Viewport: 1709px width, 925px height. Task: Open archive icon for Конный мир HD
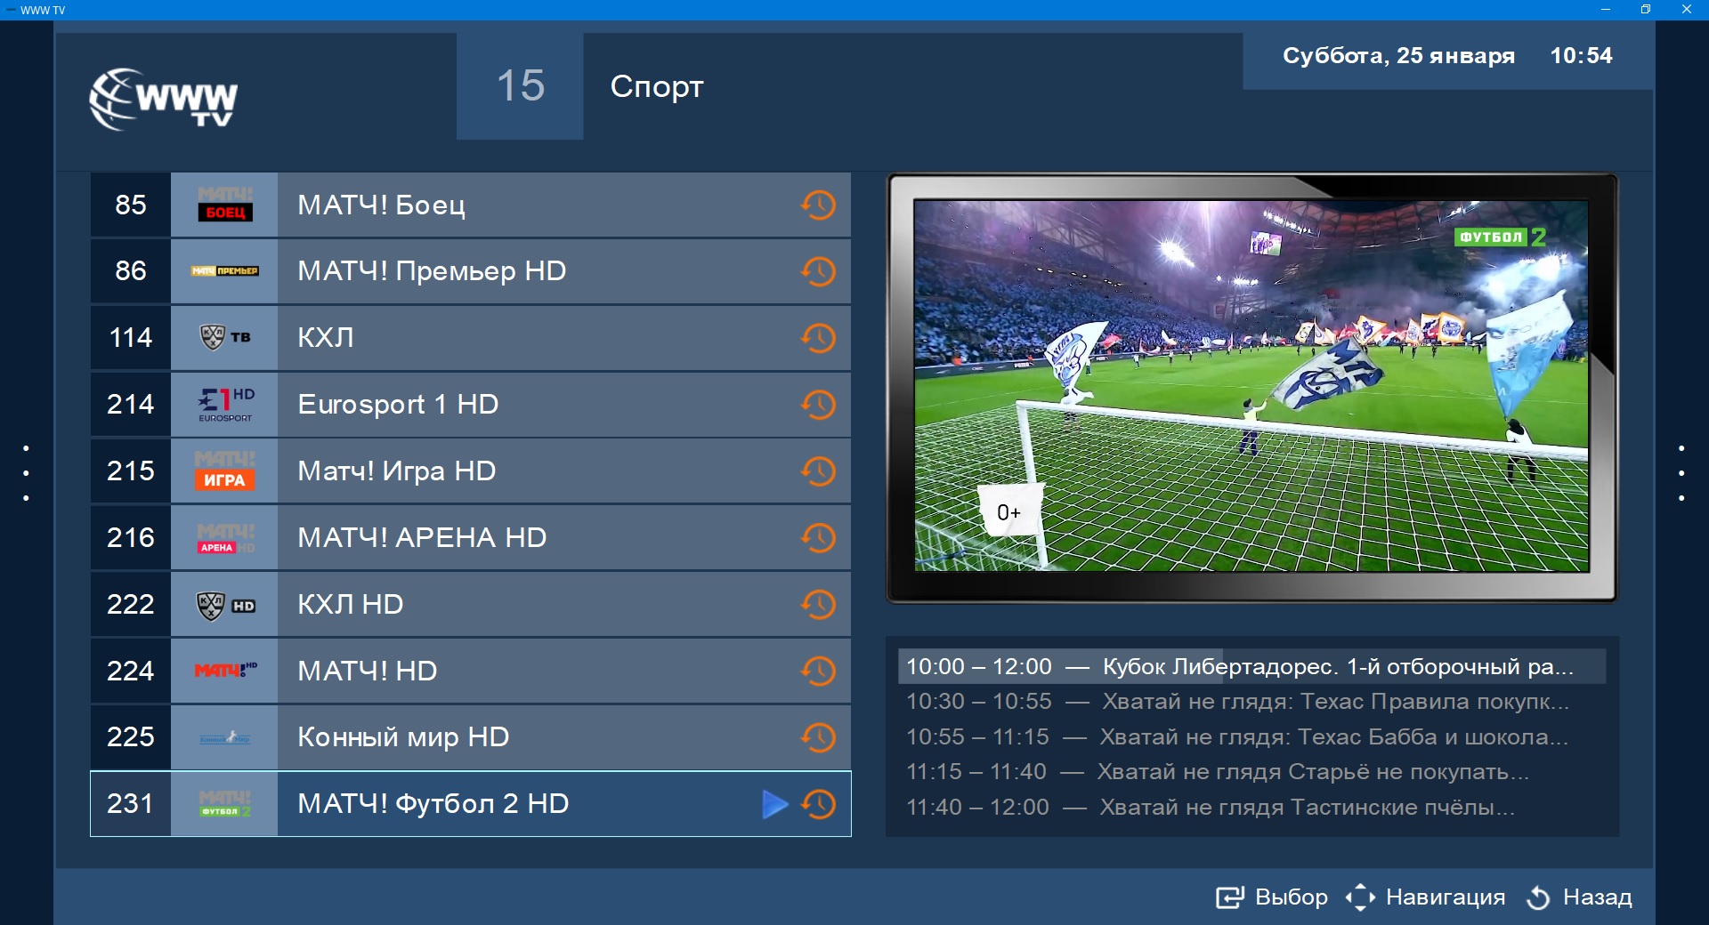[x=818, y=737]
